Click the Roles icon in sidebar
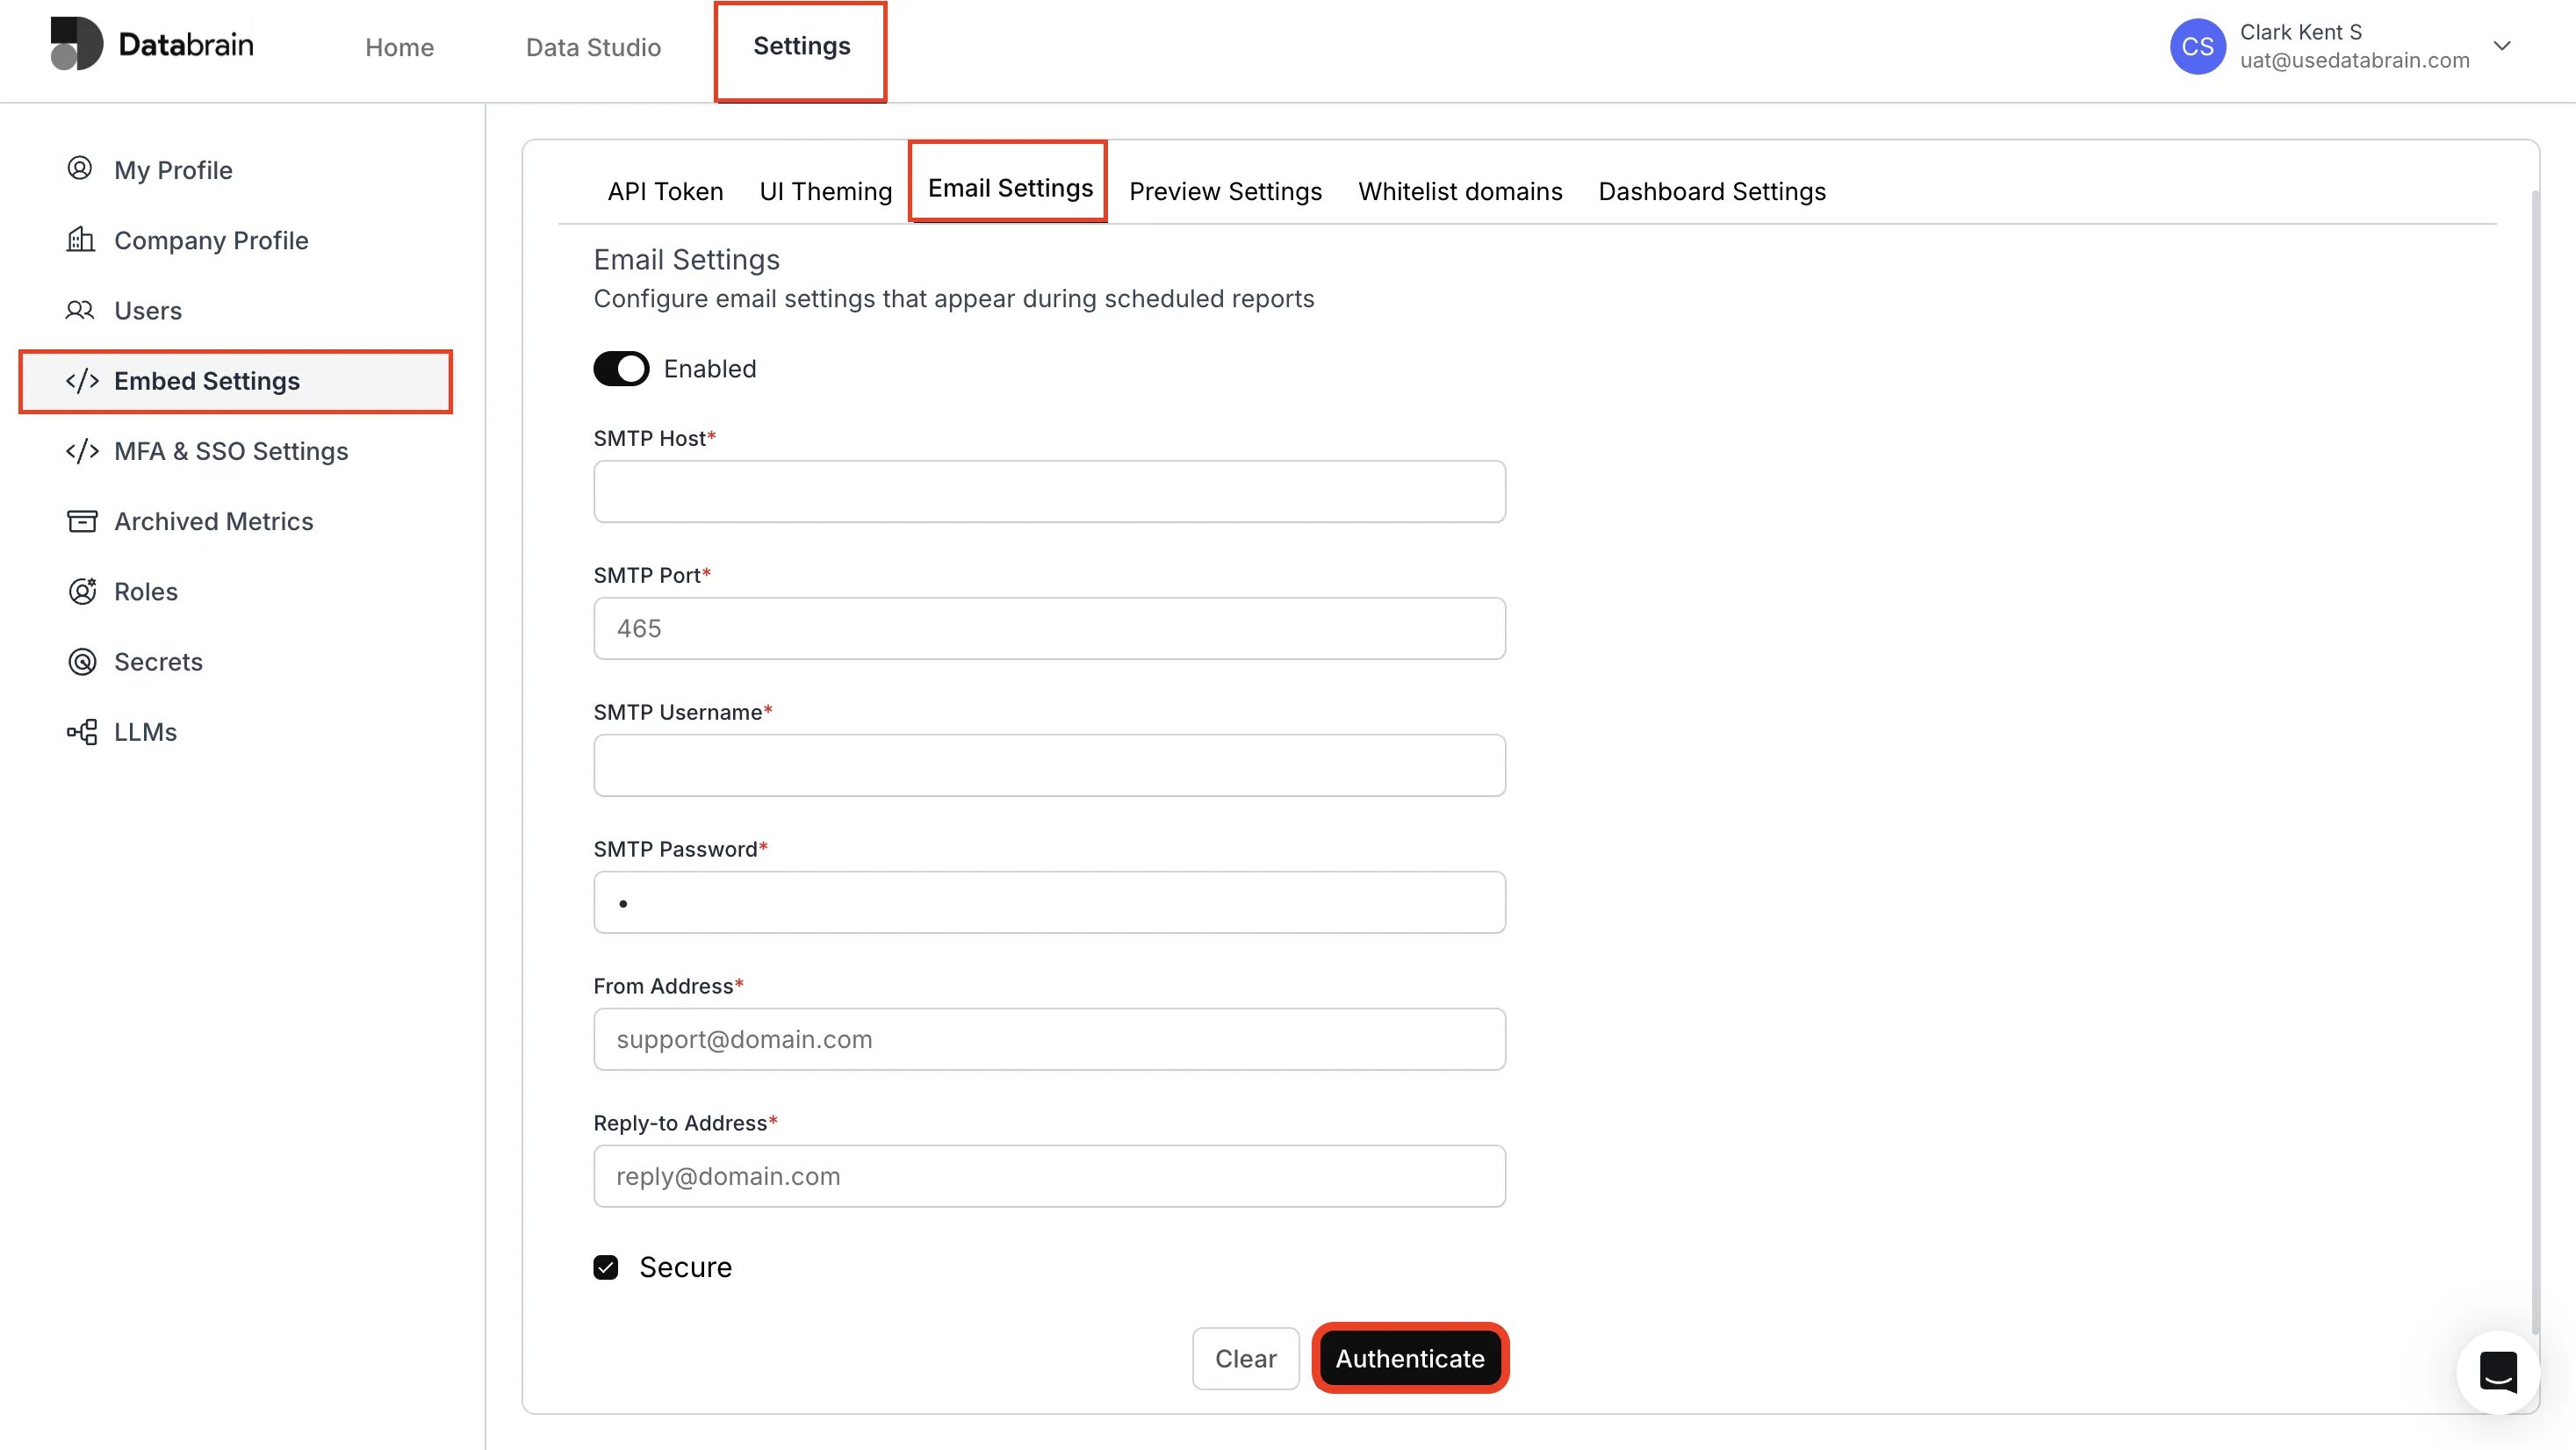 [x=82, y=591]
